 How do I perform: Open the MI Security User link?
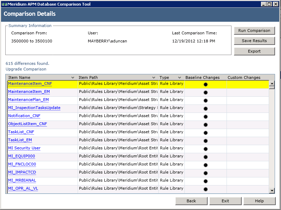coord(24,148)
